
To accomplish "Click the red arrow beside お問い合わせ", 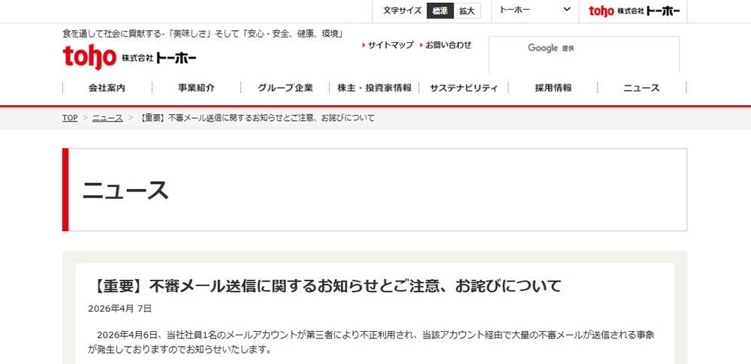I will 421,45.
